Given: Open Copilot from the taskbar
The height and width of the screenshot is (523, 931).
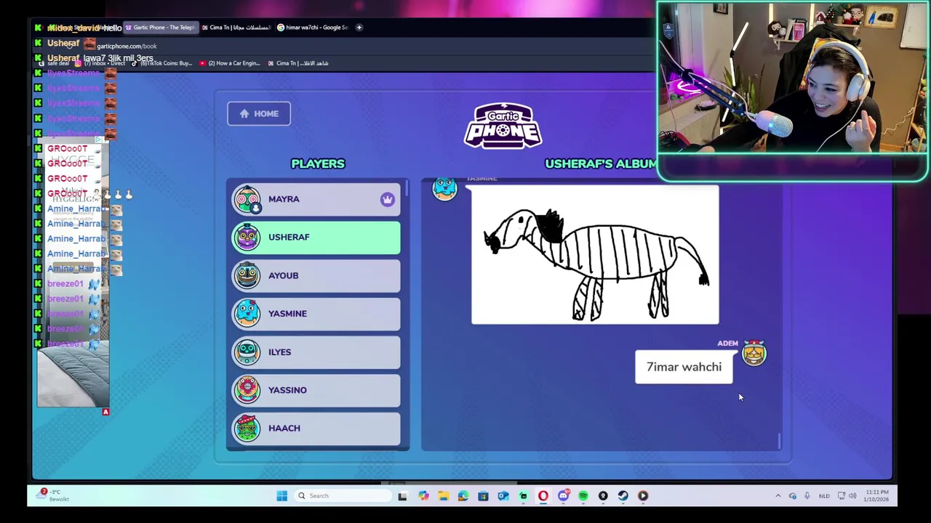Looking at the screenshot, I should [423, 495].
